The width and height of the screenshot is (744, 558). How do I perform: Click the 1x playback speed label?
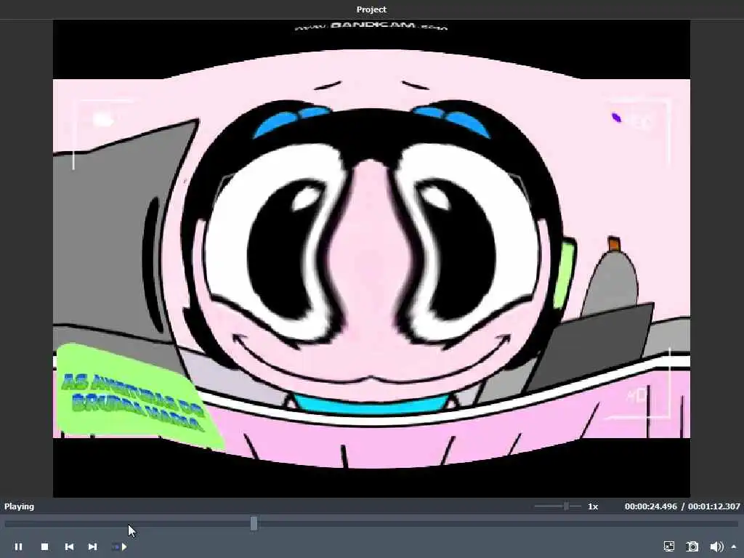coord(593,506)
